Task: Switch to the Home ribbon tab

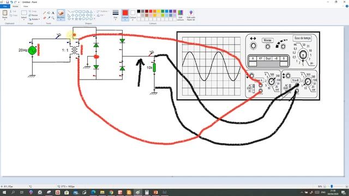Action: [x=15, y=6]
